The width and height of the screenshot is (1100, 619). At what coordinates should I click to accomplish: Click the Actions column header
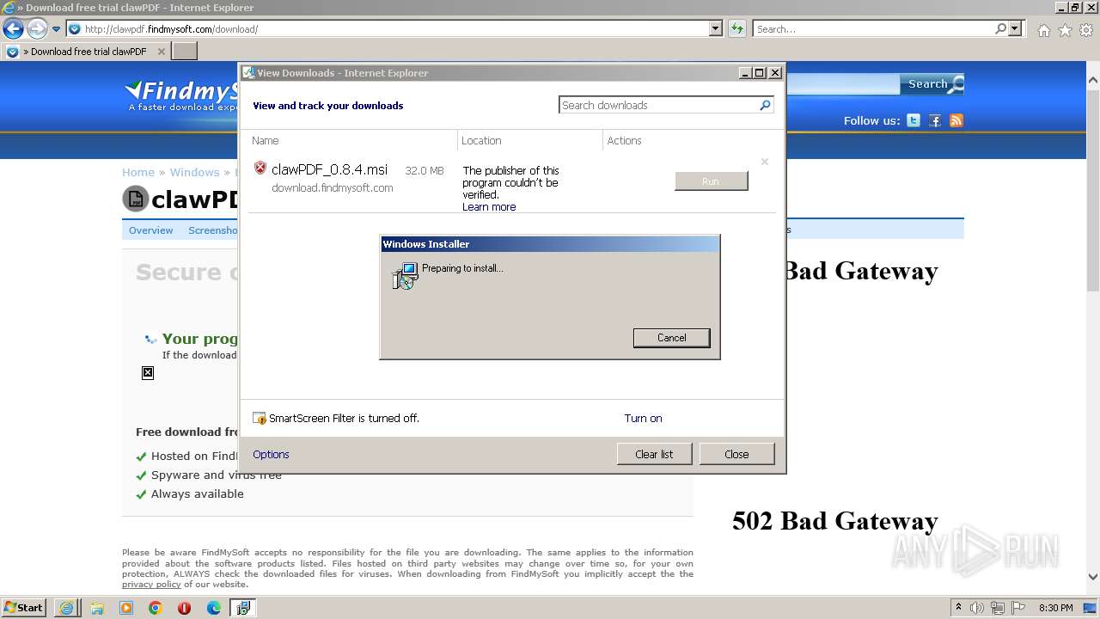coord(625,140)
